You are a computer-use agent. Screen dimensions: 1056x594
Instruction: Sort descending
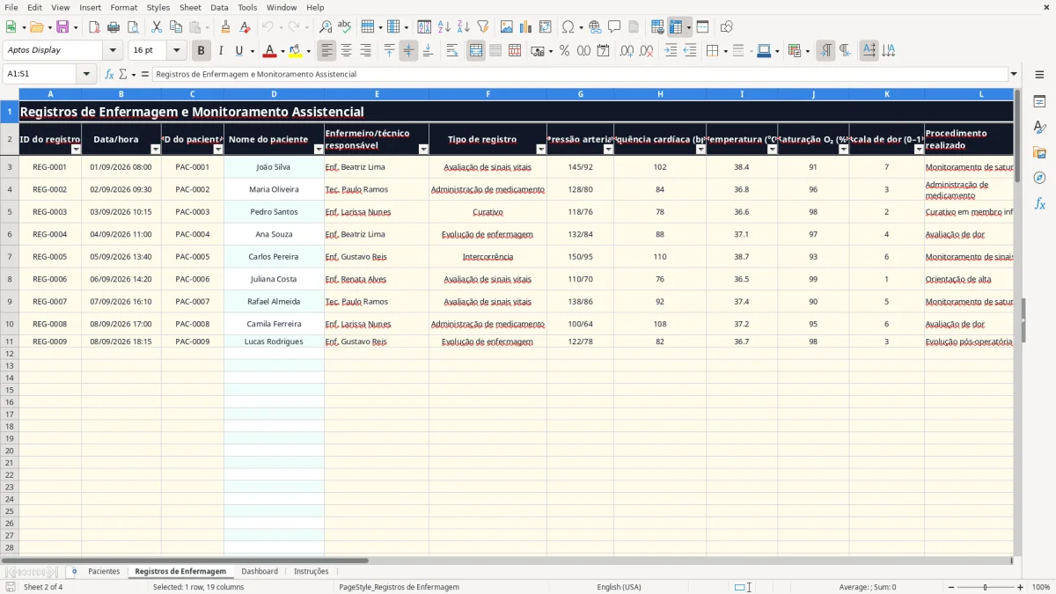[463, 27]
